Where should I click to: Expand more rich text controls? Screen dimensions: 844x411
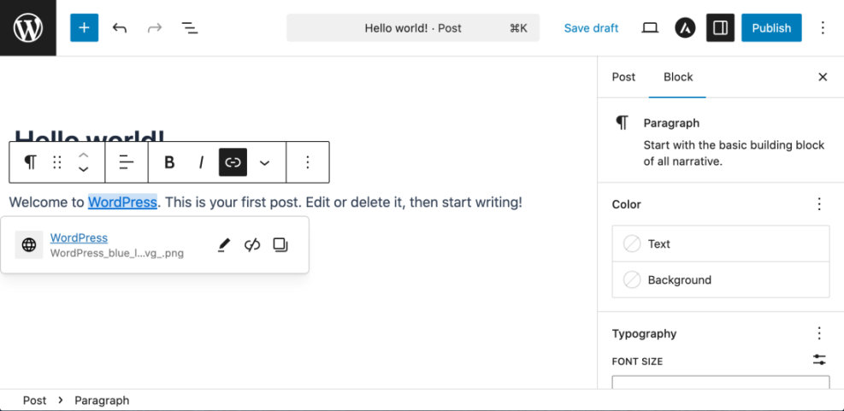pos(264,162)
